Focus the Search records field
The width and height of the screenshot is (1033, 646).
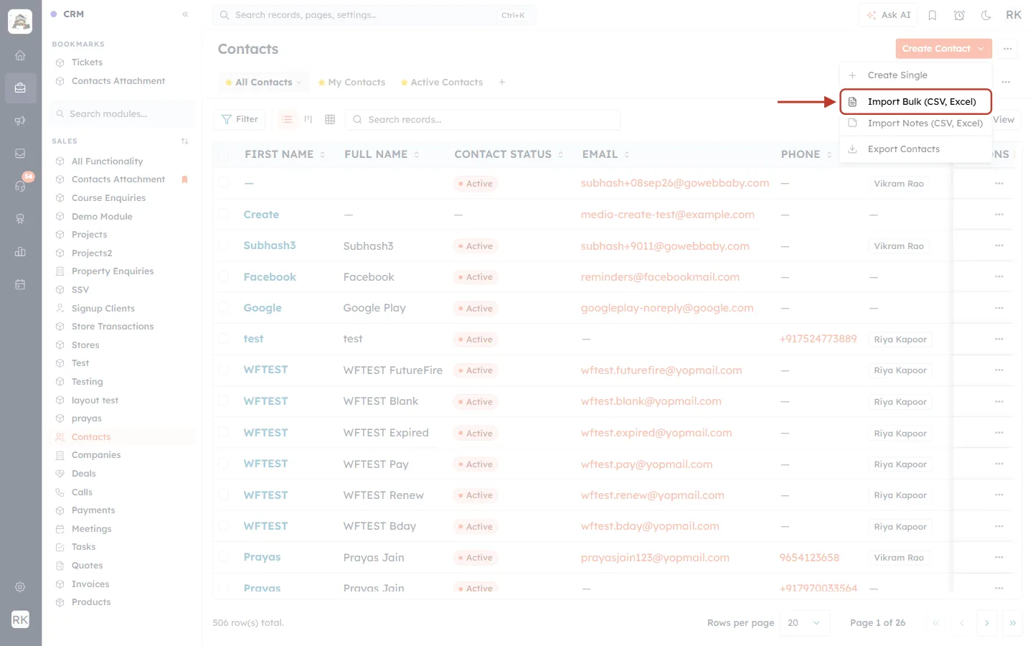[x=482, y=120]
